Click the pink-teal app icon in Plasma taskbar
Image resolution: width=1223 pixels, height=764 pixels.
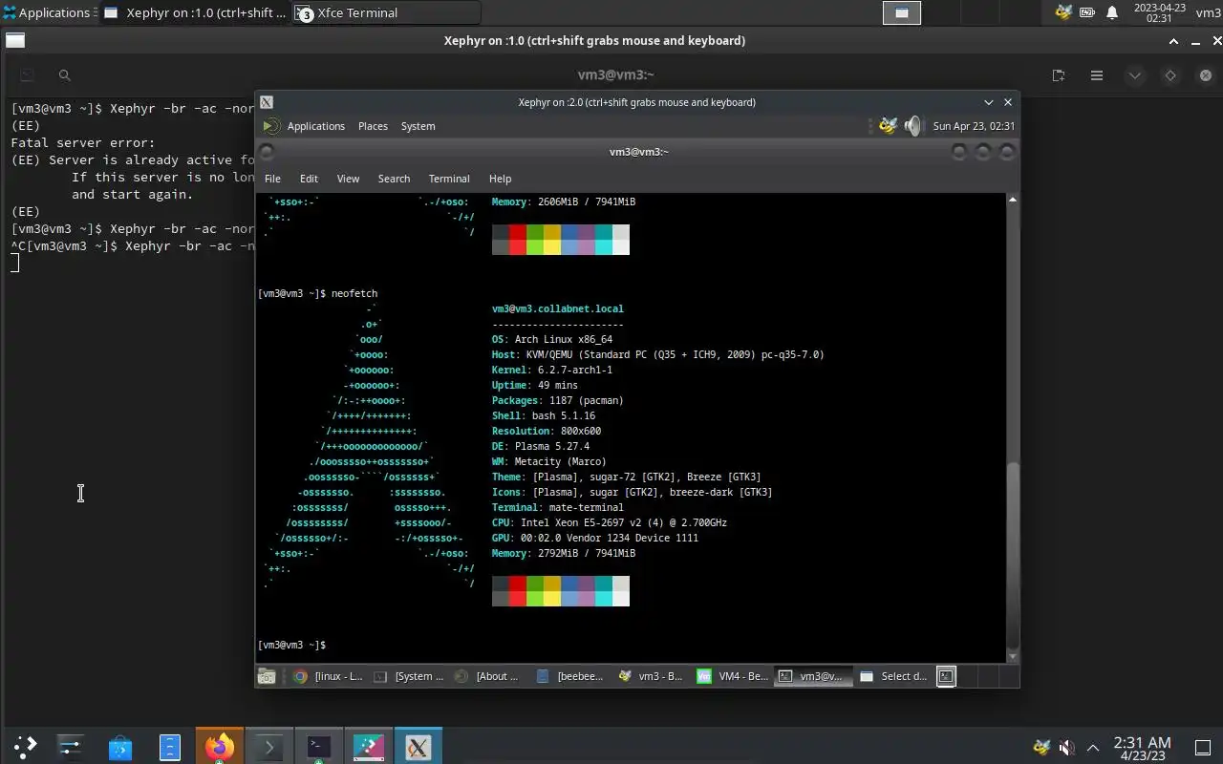pyautogui.click(x=368, y=747)
